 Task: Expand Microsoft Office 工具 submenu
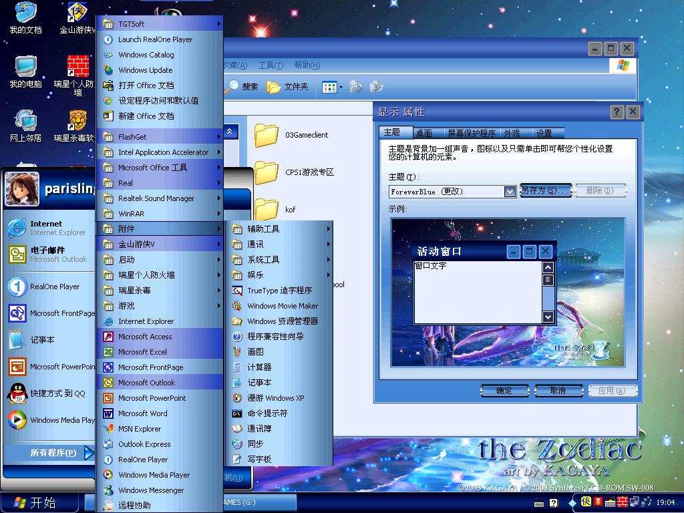click(x=160, y=168)
